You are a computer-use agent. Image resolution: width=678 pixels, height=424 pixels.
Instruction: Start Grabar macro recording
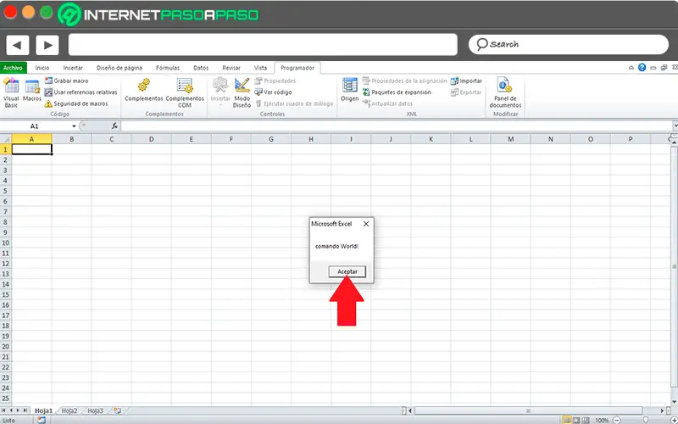click(67, 81)
